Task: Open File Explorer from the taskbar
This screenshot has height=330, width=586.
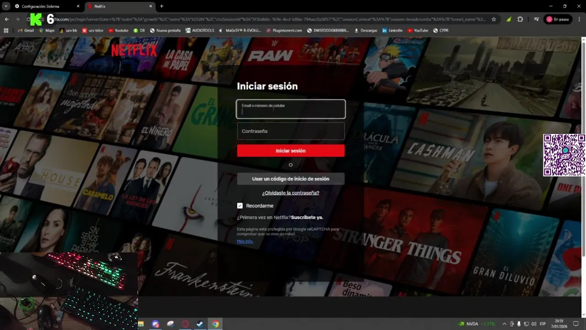Action: pos(141,324)
